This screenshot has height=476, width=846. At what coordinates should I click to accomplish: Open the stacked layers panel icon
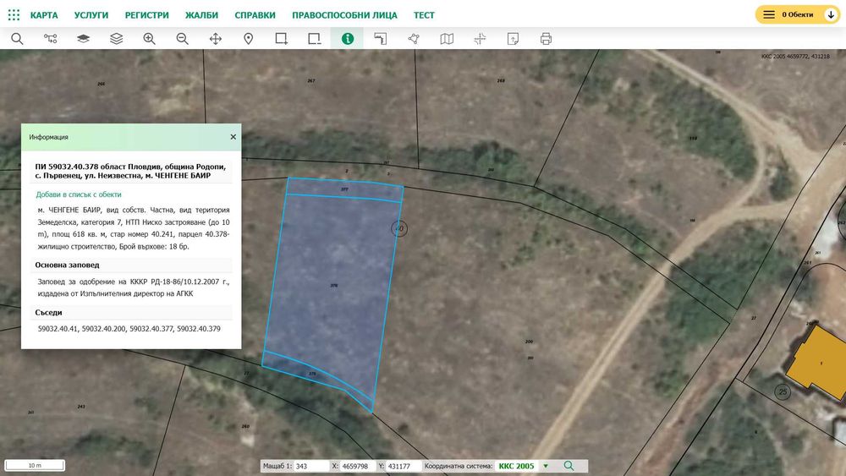(x=117, y=39)
